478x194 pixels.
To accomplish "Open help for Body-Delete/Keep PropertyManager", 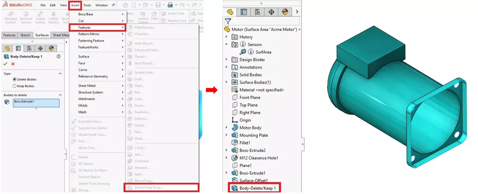I will [58, 56].
